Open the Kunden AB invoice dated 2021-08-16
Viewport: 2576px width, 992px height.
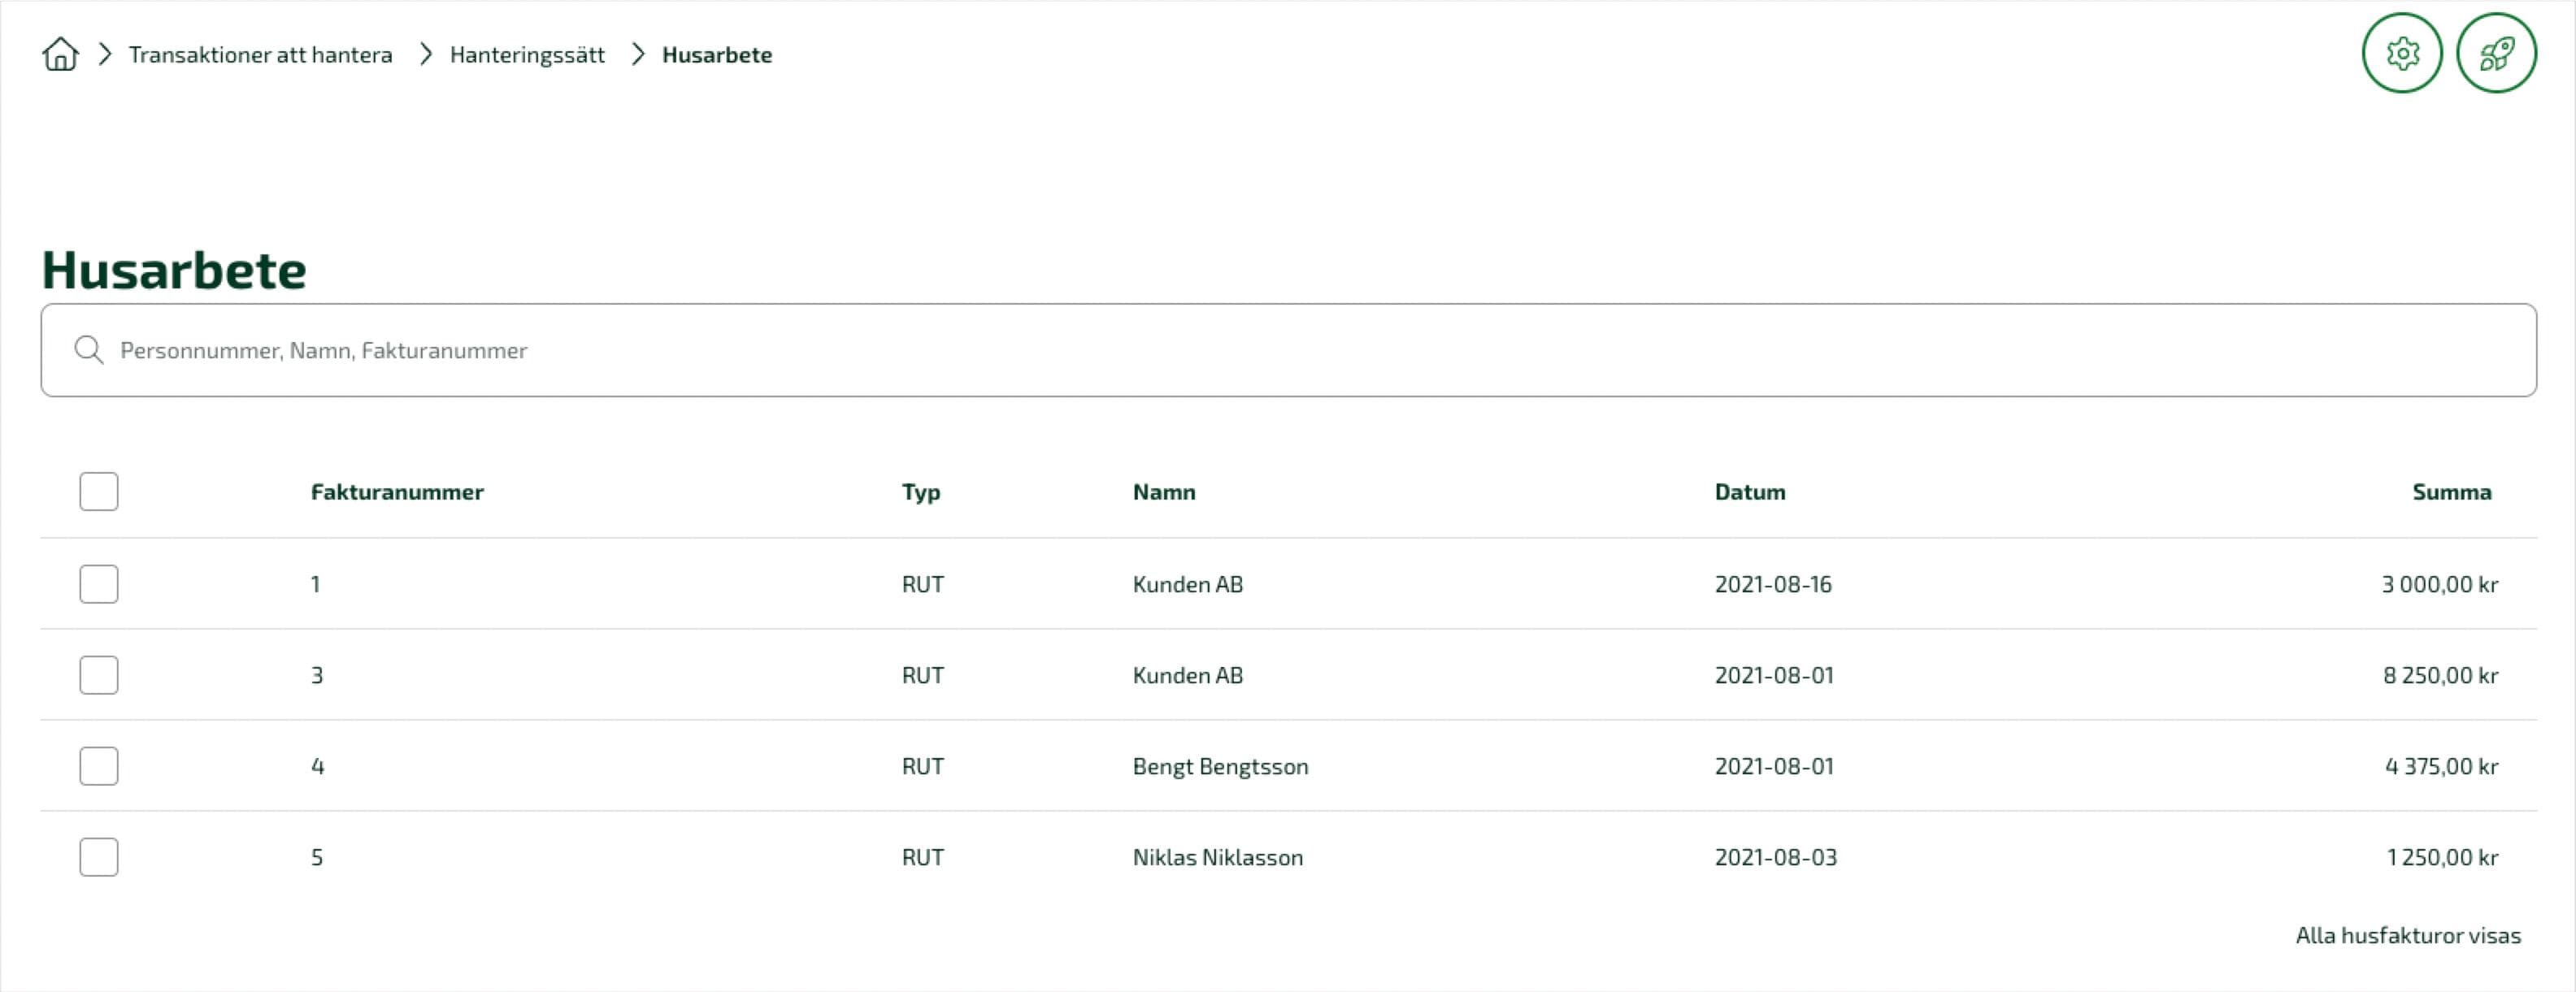pos(1288,584)
